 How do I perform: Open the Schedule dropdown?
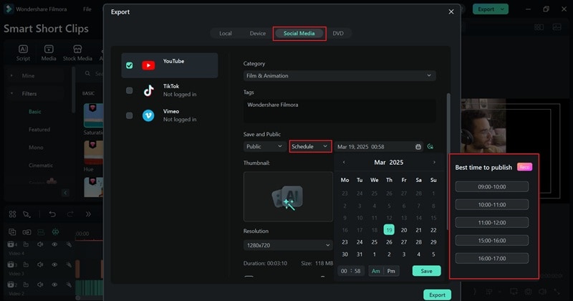pos(310,146)
